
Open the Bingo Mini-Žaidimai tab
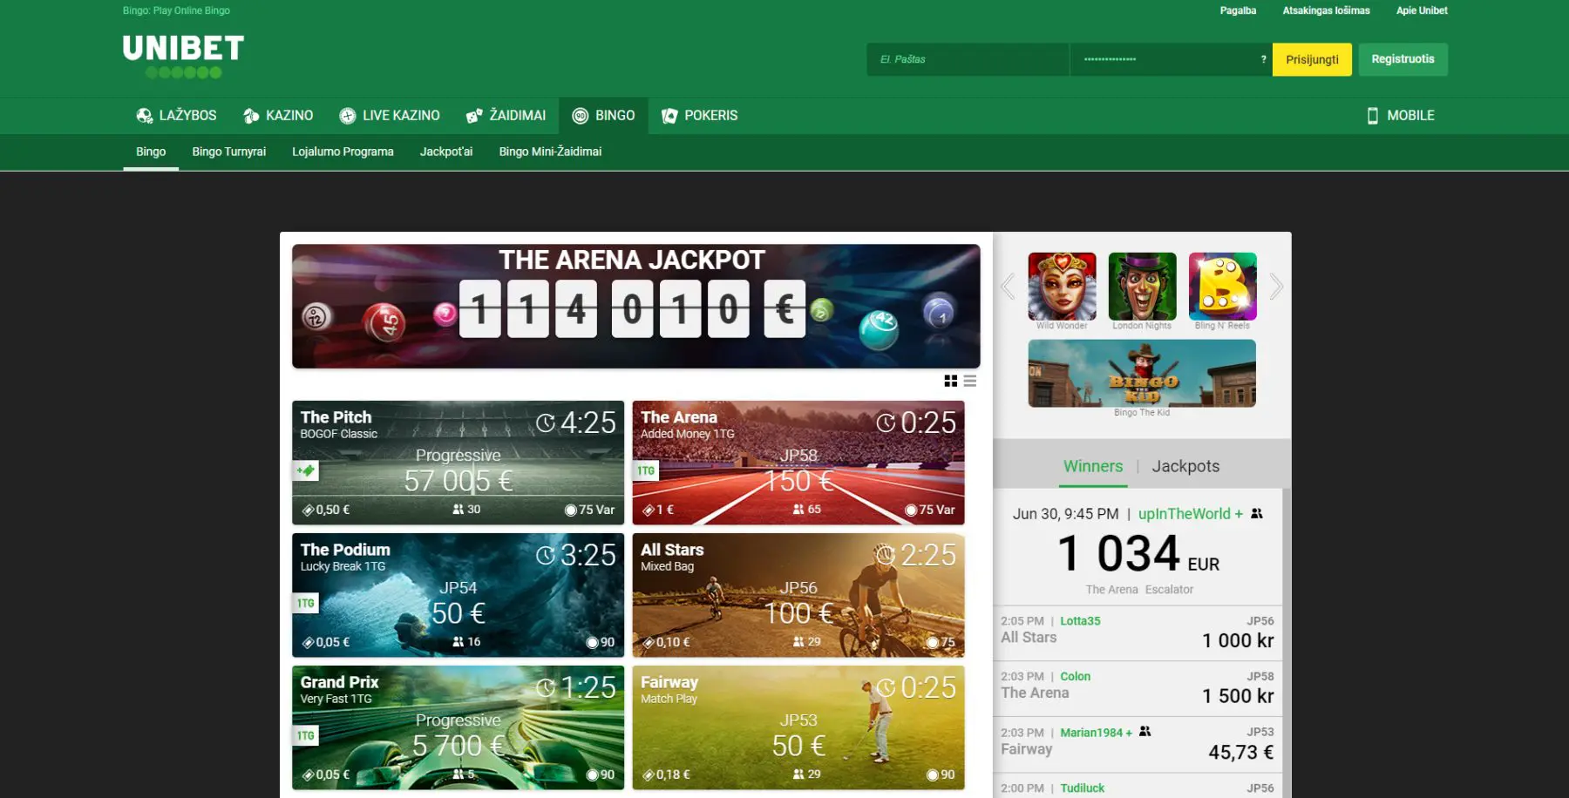click(550, 151)
